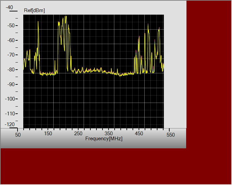This screenshot has height=185, width=232.
Task: Click the -60 amplitude tick label
Action: pos(11,40)
